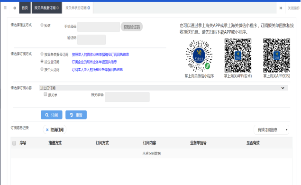Select the 按企业订阅 radio button
This screenshot has height=185, width=301.
pyautogui.click(x=42, y=62)
